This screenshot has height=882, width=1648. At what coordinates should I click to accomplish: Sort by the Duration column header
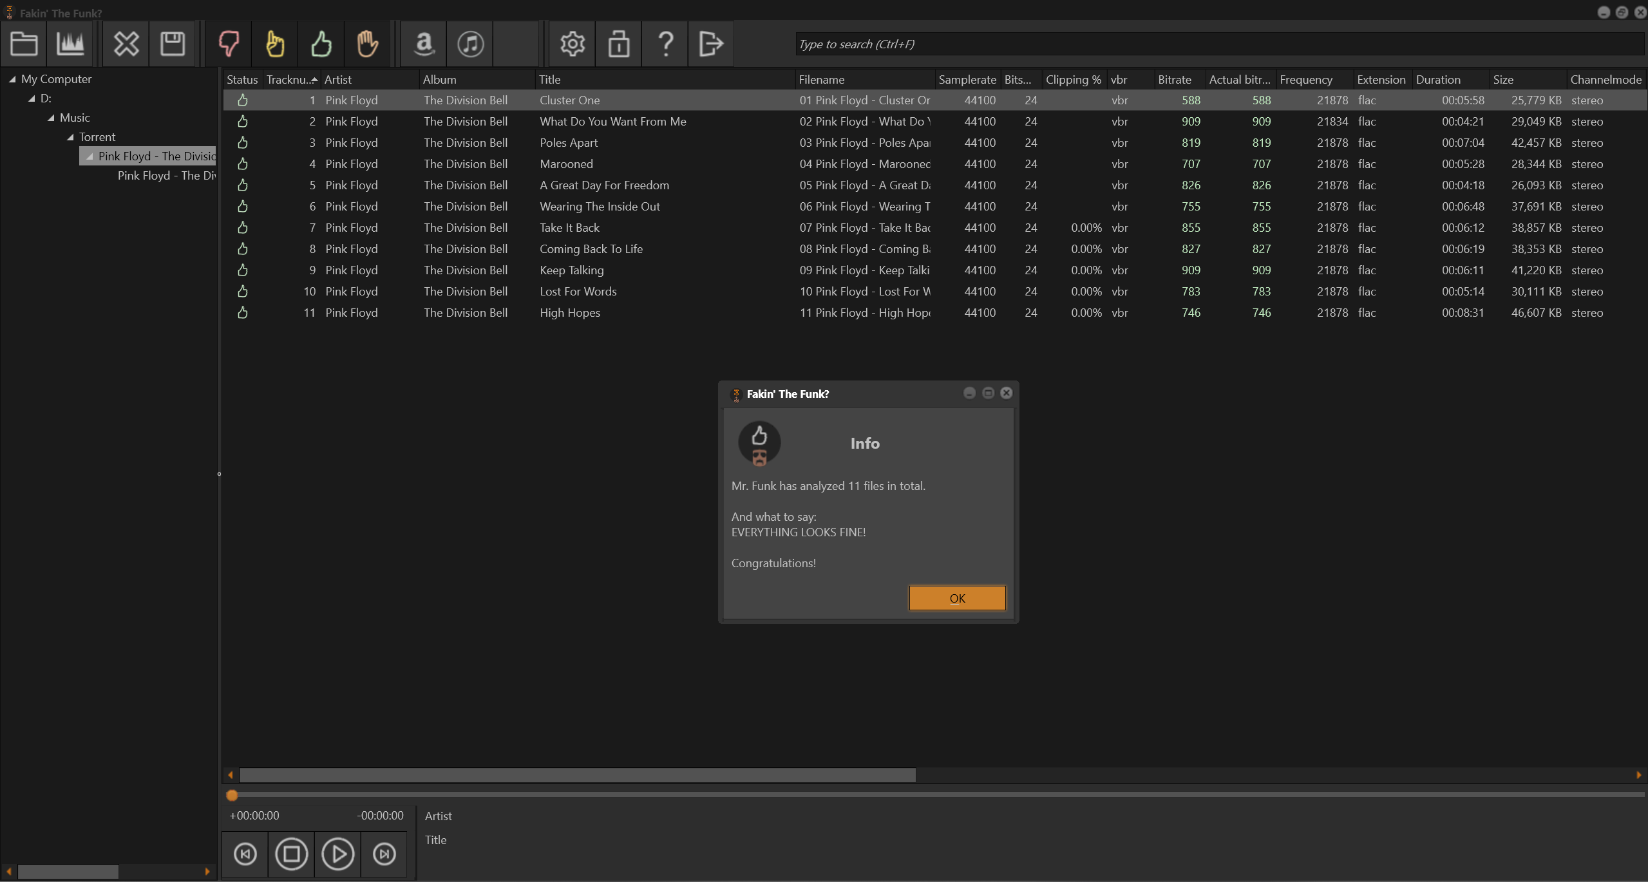[x=1437, y=79]
